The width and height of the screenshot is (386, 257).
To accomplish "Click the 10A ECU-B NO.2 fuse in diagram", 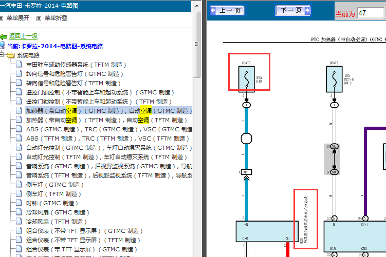I will coord(334,79).
